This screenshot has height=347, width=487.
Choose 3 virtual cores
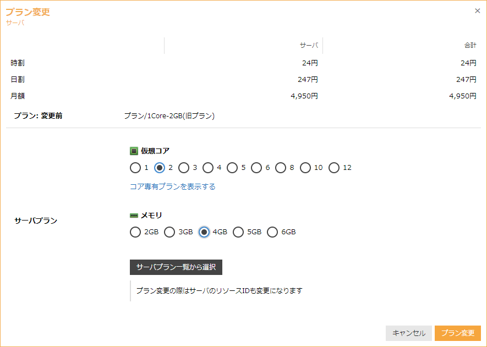[x=184, y=168]
